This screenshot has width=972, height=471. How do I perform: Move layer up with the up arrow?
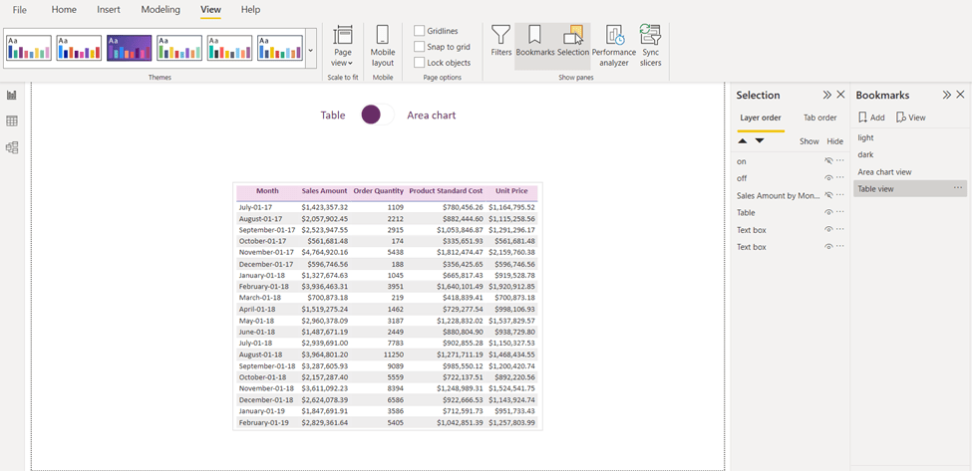pyautogui.click(x=743, y=141)
